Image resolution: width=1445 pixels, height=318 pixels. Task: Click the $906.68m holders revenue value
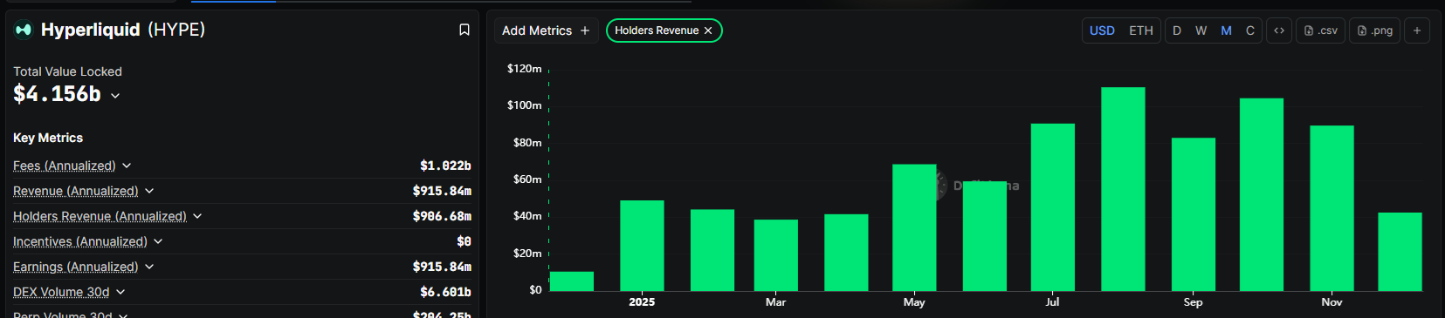[442, 216]
